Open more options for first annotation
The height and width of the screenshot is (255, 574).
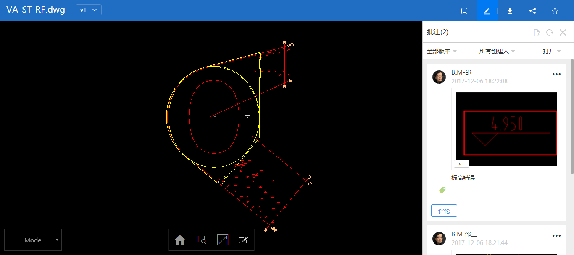(x=556, y=74)
